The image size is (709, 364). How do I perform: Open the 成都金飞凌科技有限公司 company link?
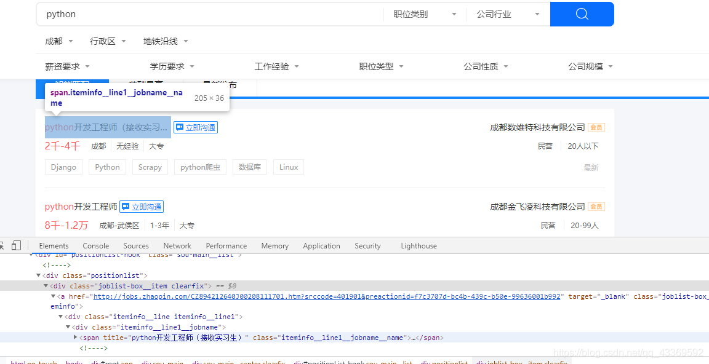[x=537, y=207]
